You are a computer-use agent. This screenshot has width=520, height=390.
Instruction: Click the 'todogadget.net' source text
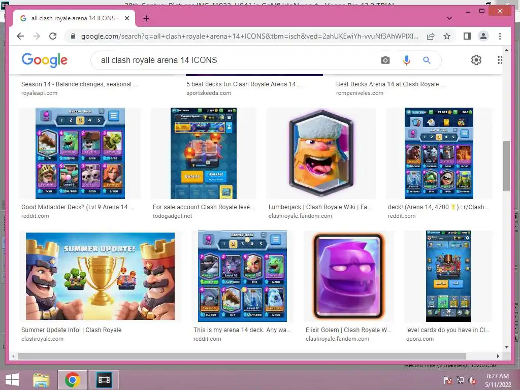173,216
